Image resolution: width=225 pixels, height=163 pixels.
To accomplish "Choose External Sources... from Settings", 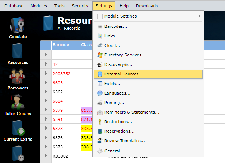I will (x=148, y=74).
